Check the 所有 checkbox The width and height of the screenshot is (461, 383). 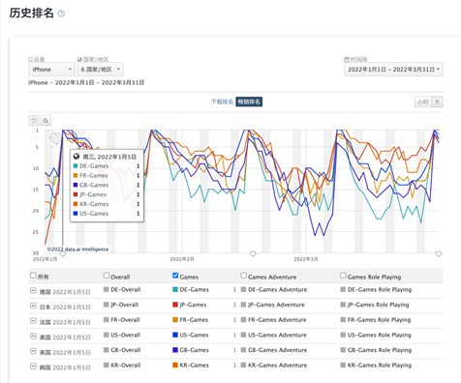pos(33,276)
